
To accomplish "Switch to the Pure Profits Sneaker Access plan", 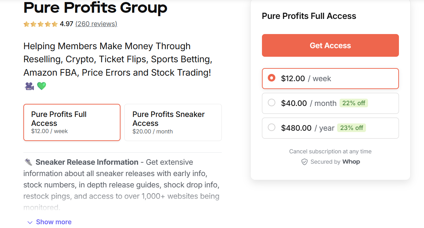I will (173, 122).
